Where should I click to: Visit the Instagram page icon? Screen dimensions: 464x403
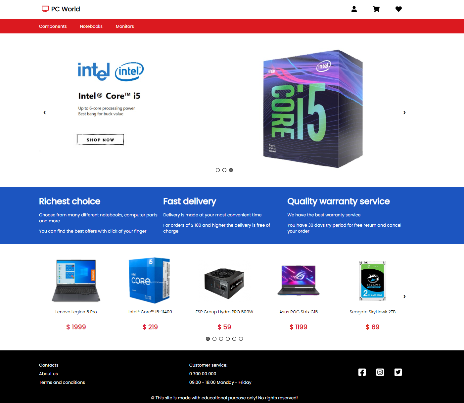380,372
